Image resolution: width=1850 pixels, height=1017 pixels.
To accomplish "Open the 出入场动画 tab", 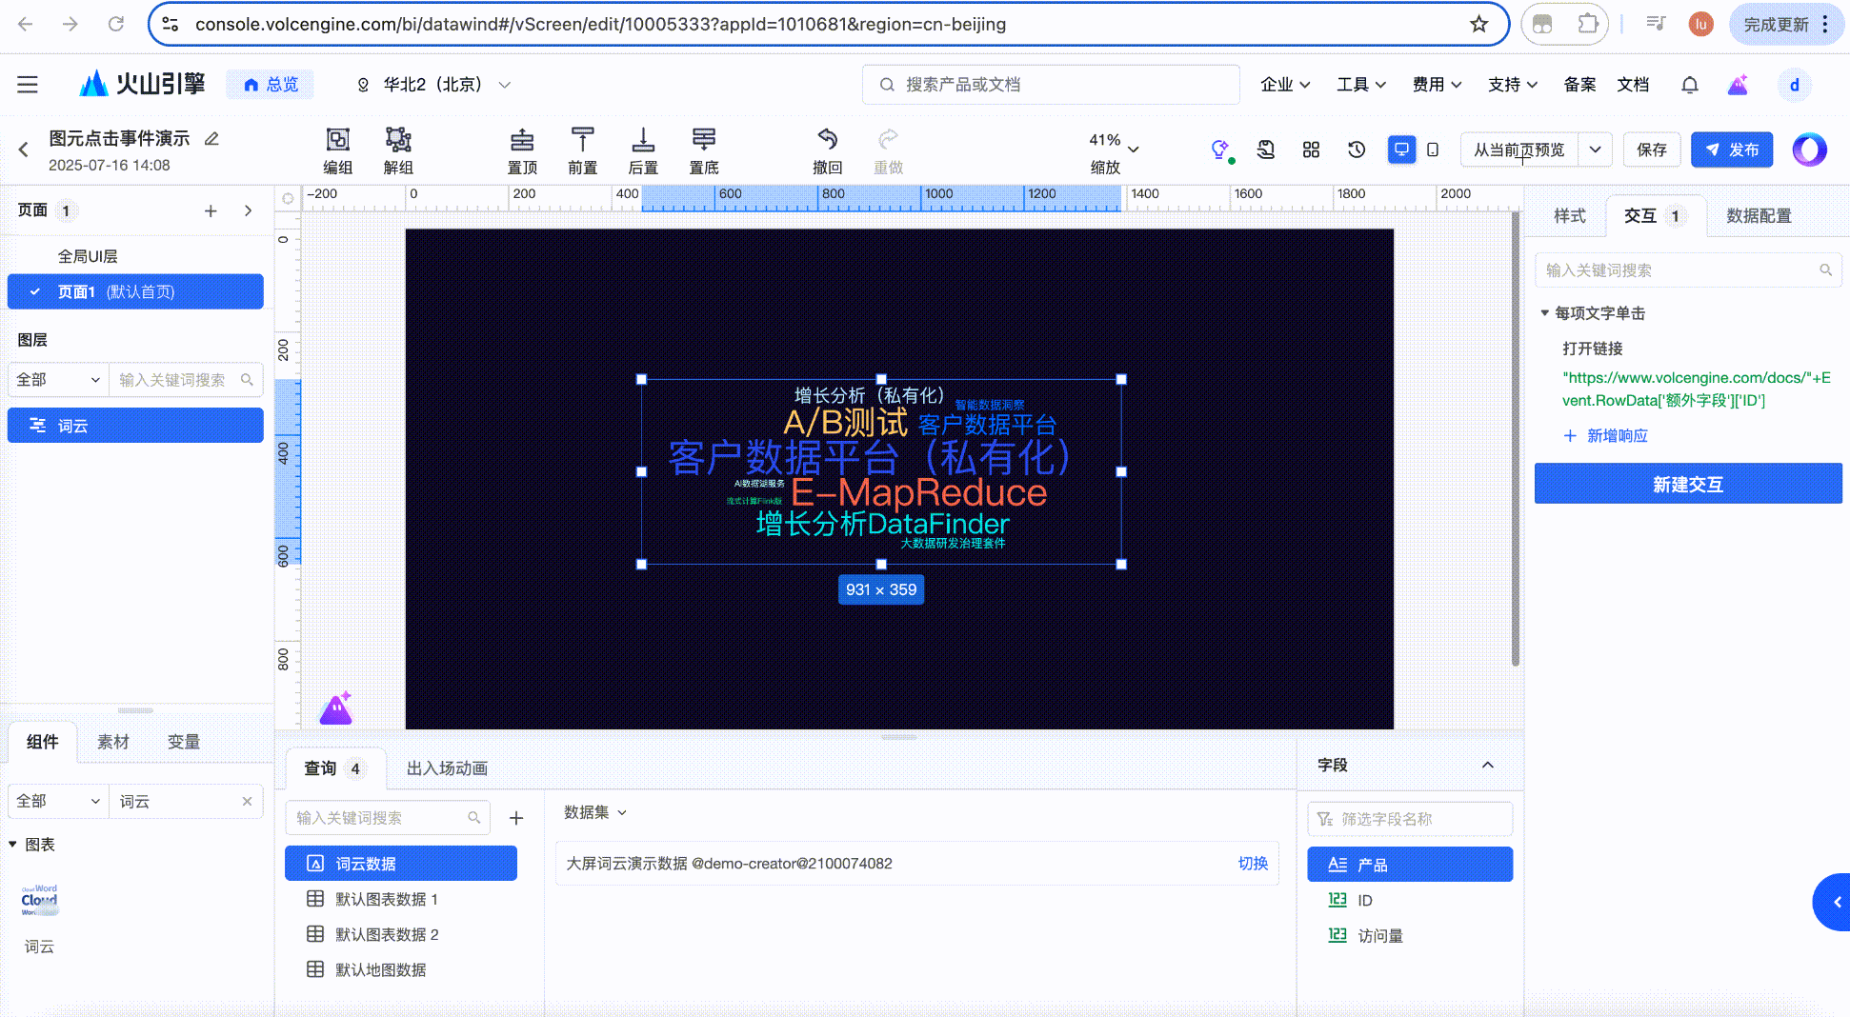I will 447,768.
